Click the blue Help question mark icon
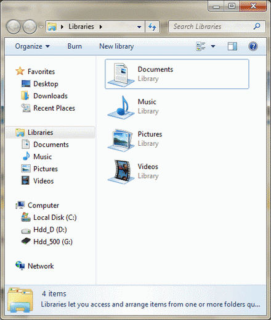 pyautogui.click(x=253, y=46)
